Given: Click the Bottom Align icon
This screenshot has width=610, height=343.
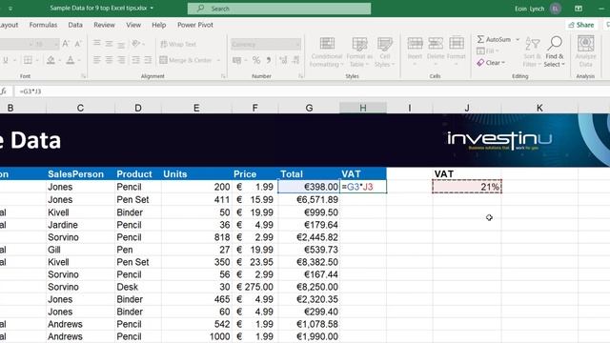Looking at the screenshot, I should coord(121,44).
